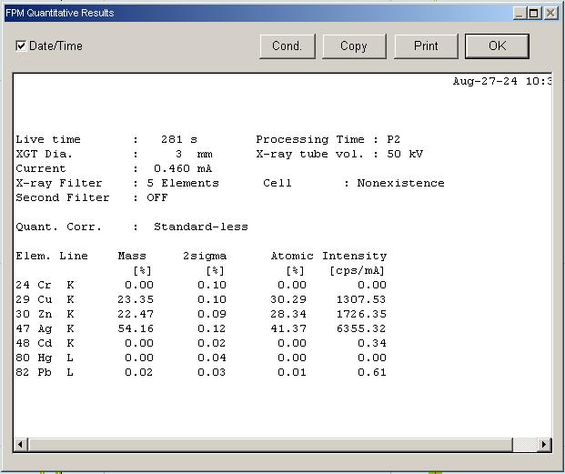
Task: Click the Ag intensity value 6355.32
Action: tap(361, 328)
